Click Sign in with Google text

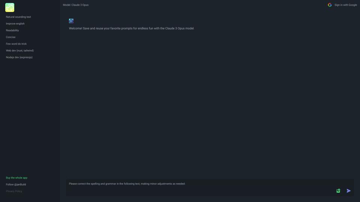(x=345, y=5)
